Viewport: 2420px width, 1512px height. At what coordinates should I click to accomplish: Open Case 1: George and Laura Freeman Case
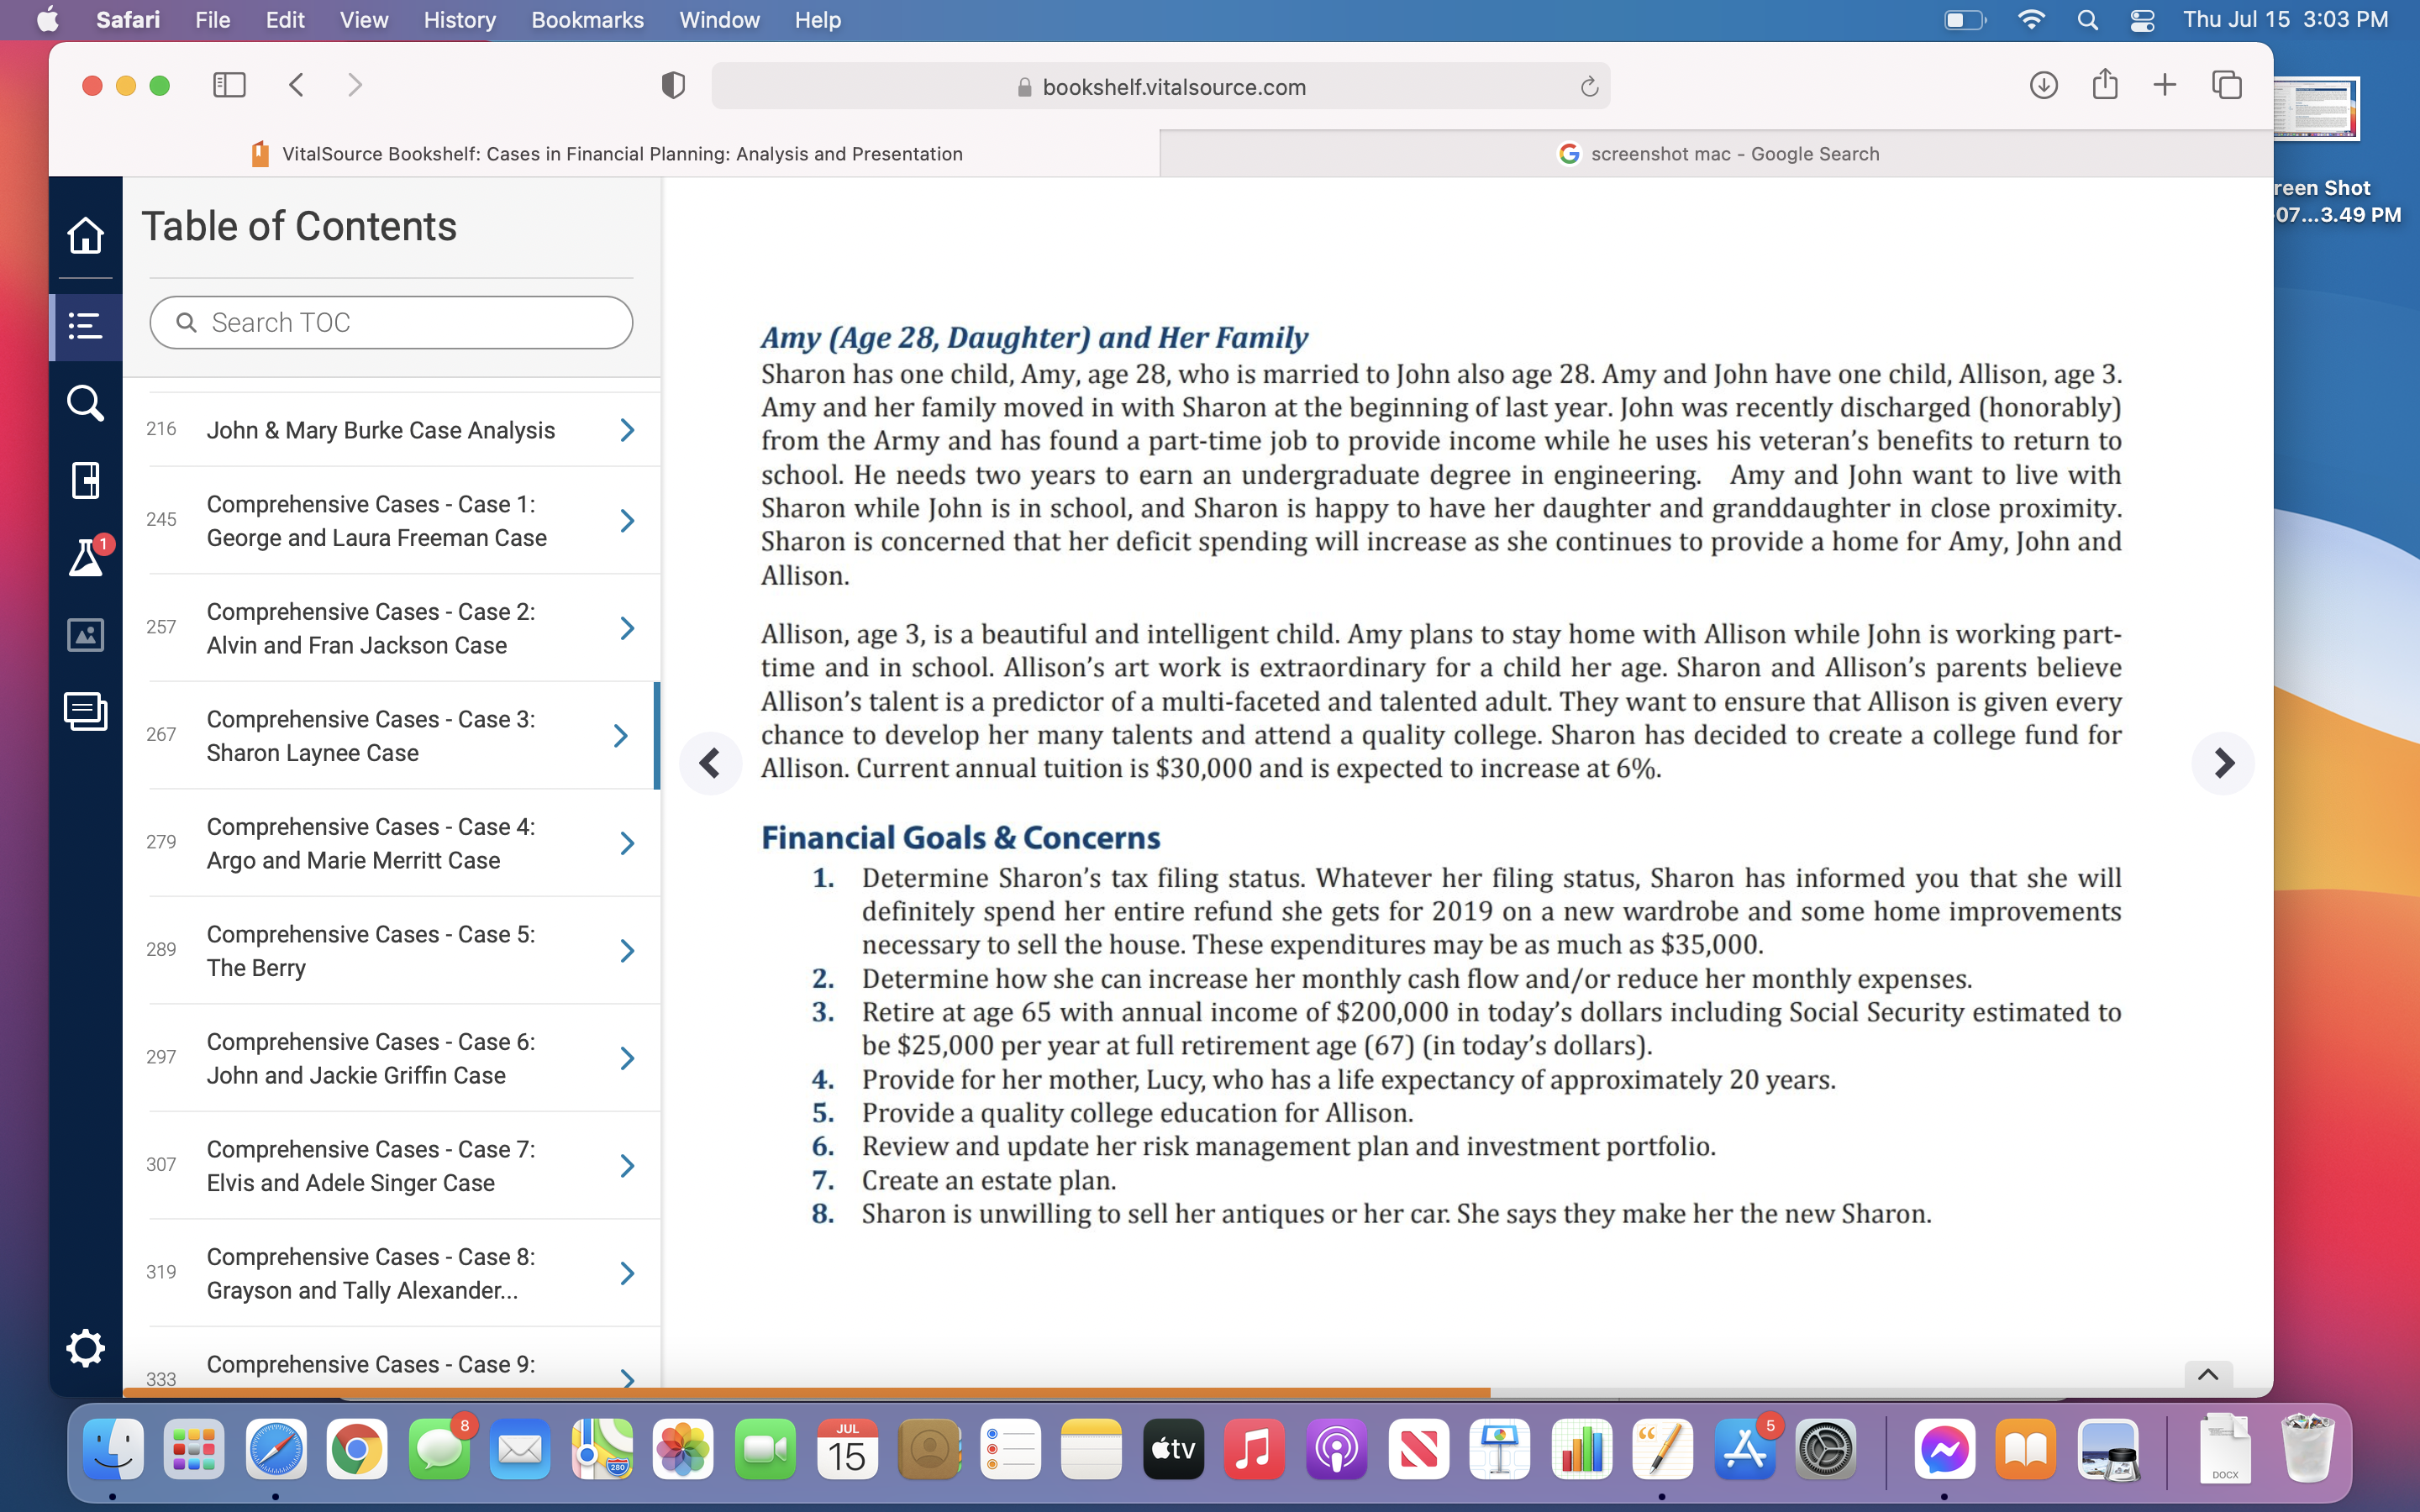tap(377, 521)
